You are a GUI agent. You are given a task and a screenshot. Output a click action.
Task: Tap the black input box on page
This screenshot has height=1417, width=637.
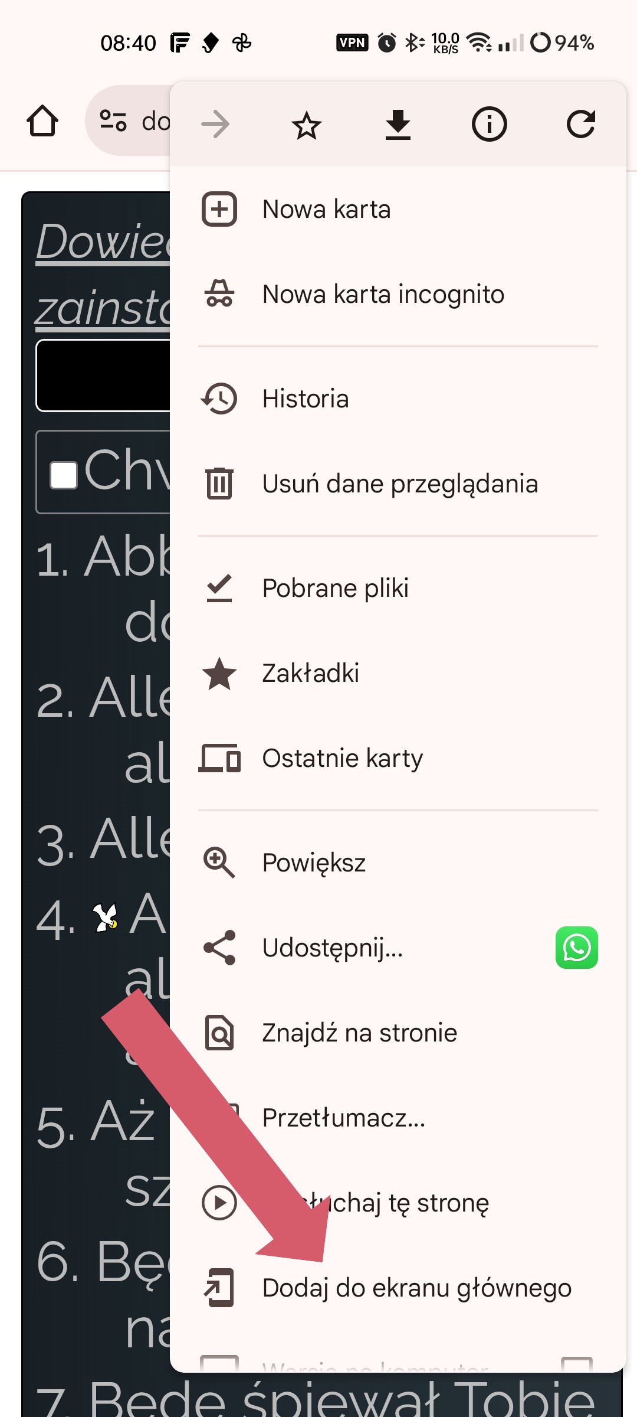coord(103,376)
